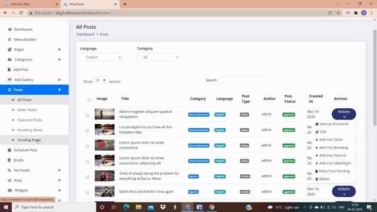The width and height of the screenshot is (377, 212).
Task: Open thumbnail of Messi Barca post
Action: pyautogui.click(x=105, y=176)
